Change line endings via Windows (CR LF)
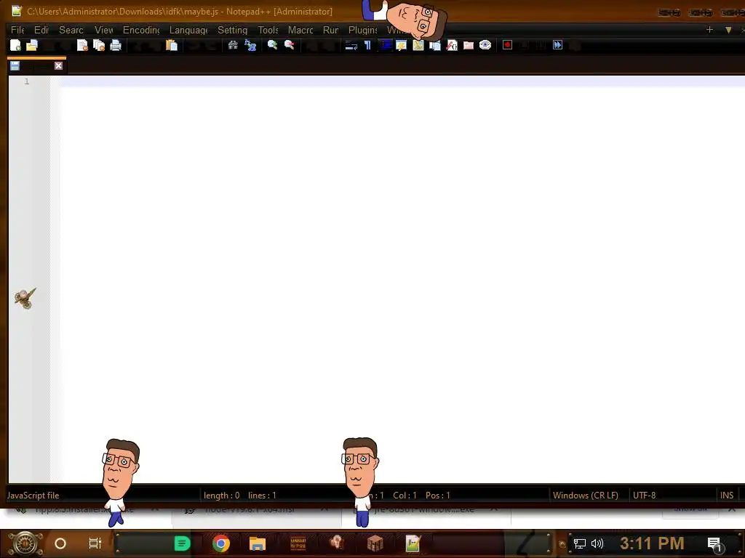The height and width of the screenshot is (558, 745). click(x=586, y=496)
